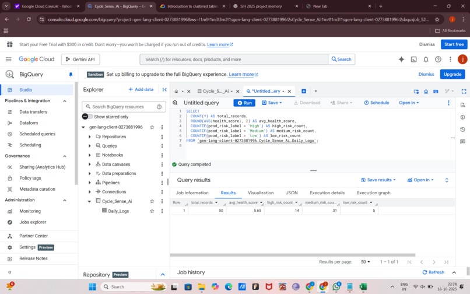
Task: Expand the Job history panel
Action: click(454, 272)
